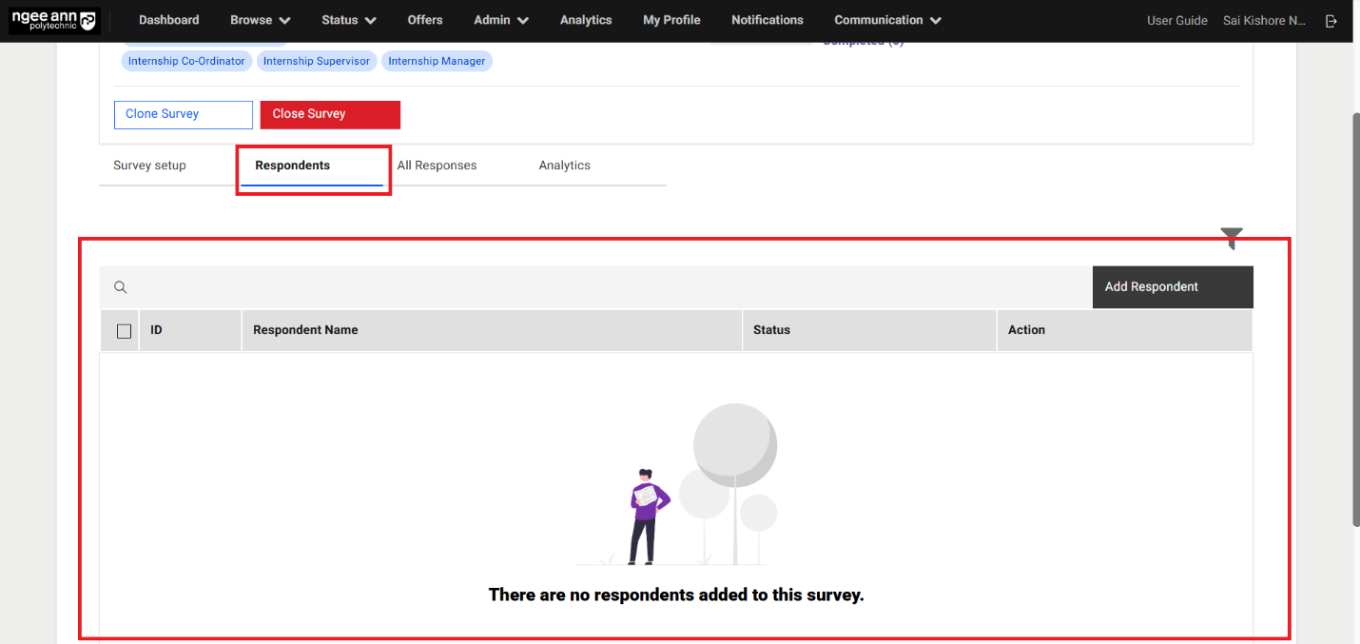Click the logout icon in top bar
The image size is (1360, 644).
pos(1331,21)
